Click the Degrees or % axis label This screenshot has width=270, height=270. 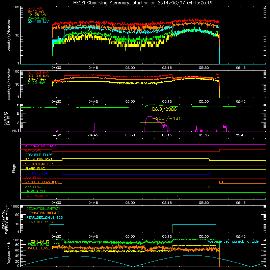click(x=9, y=253)
